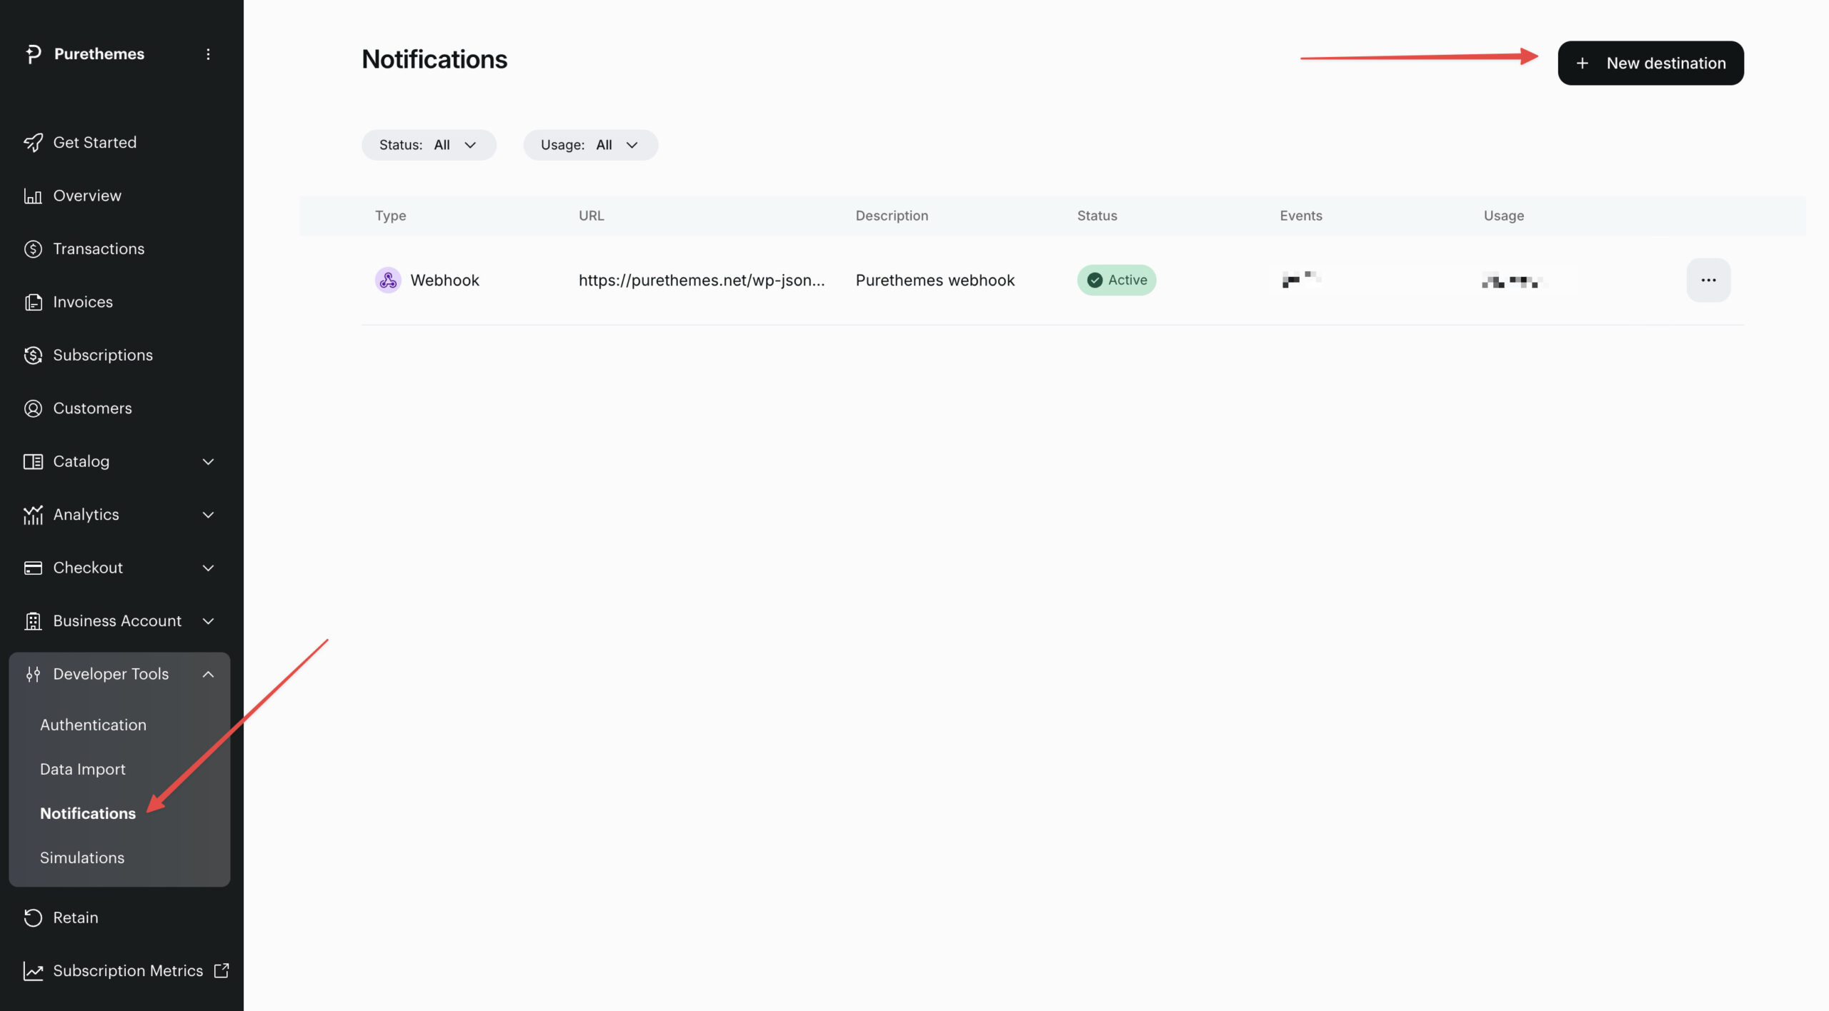This screenshot has height=1011, width=1829.
Task: Open Analytics in the sidebar
Action: pos(86,515)
